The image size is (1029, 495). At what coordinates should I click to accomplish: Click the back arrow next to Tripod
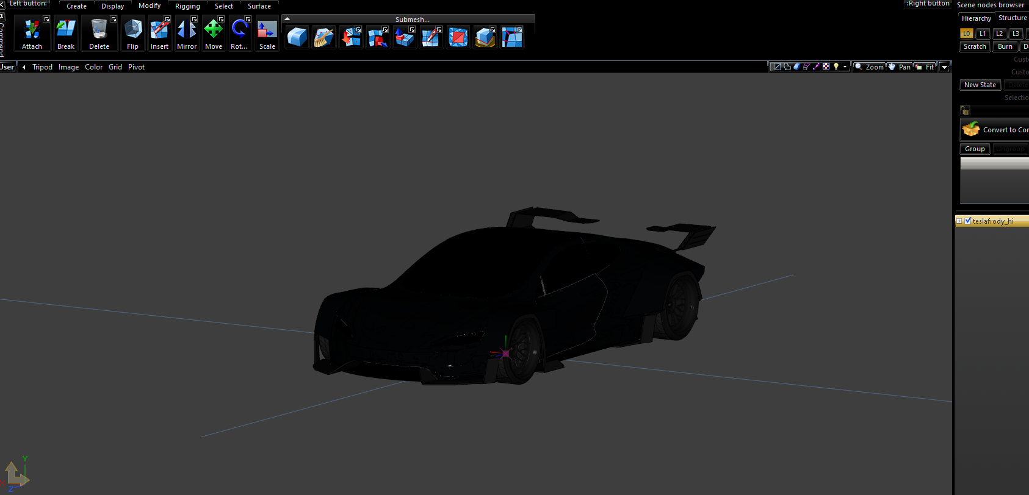click(x=24, y=67)
